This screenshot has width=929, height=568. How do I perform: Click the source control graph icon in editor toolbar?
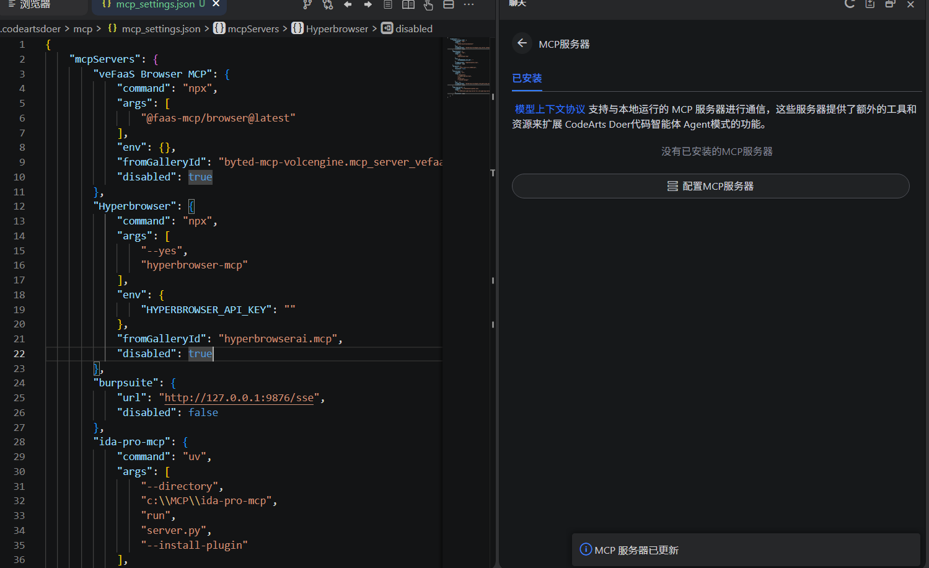pyautogui.click(x=307, y=4)
